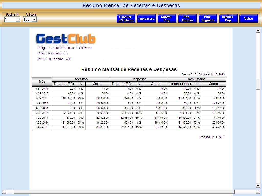Image resolution: width=262 pixels, height=196 pixels.
Task: Click the Resultados column group header
Action: [x=196, y=79]
